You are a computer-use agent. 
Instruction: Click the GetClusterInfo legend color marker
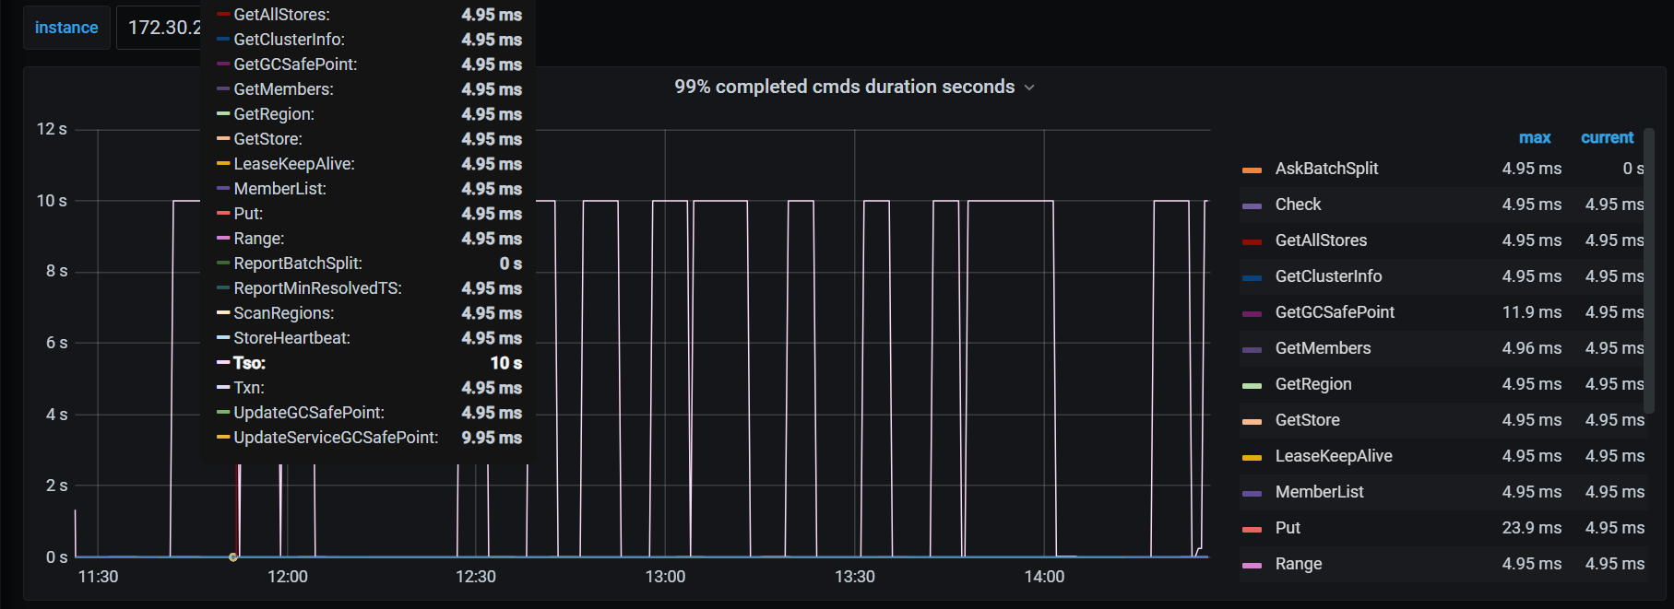tap(1252, 277)
